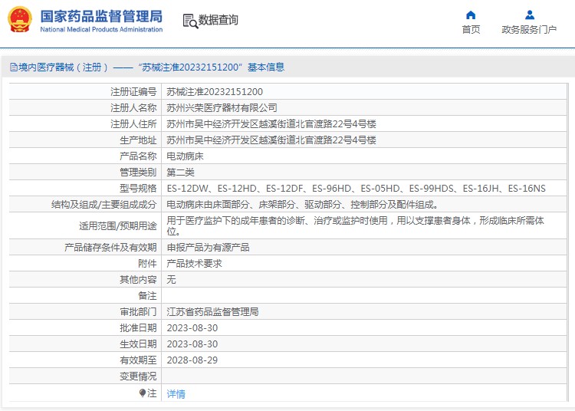Click the 政务服务门户 person icon
The image size is (575, 411).
[x=530, y=15]
